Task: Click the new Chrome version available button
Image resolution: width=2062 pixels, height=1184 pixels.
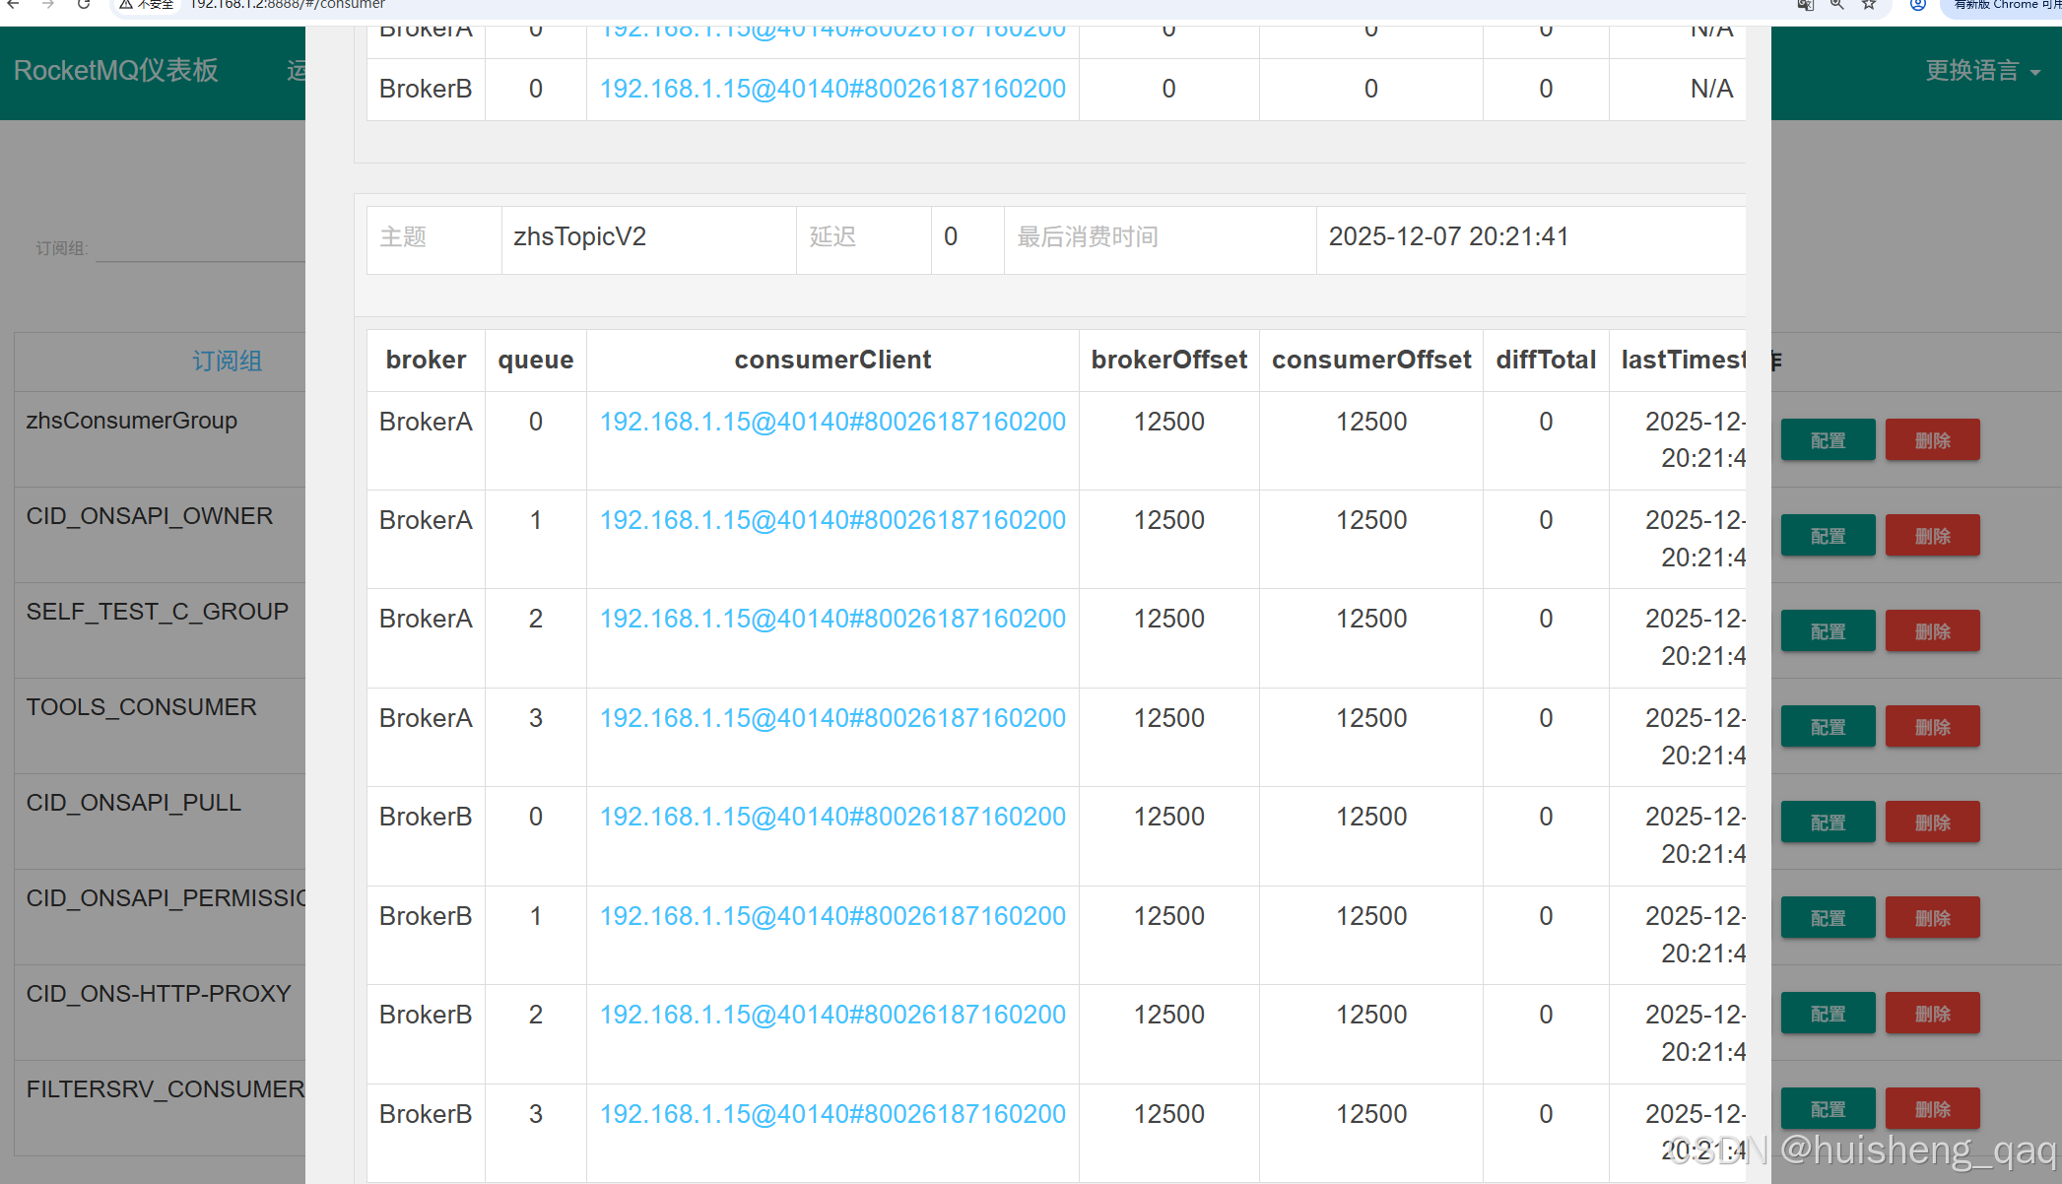Action: coord(2004,5)
